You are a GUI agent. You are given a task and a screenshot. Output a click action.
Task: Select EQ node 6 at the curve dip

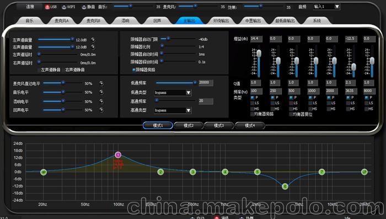pos(285,186)
